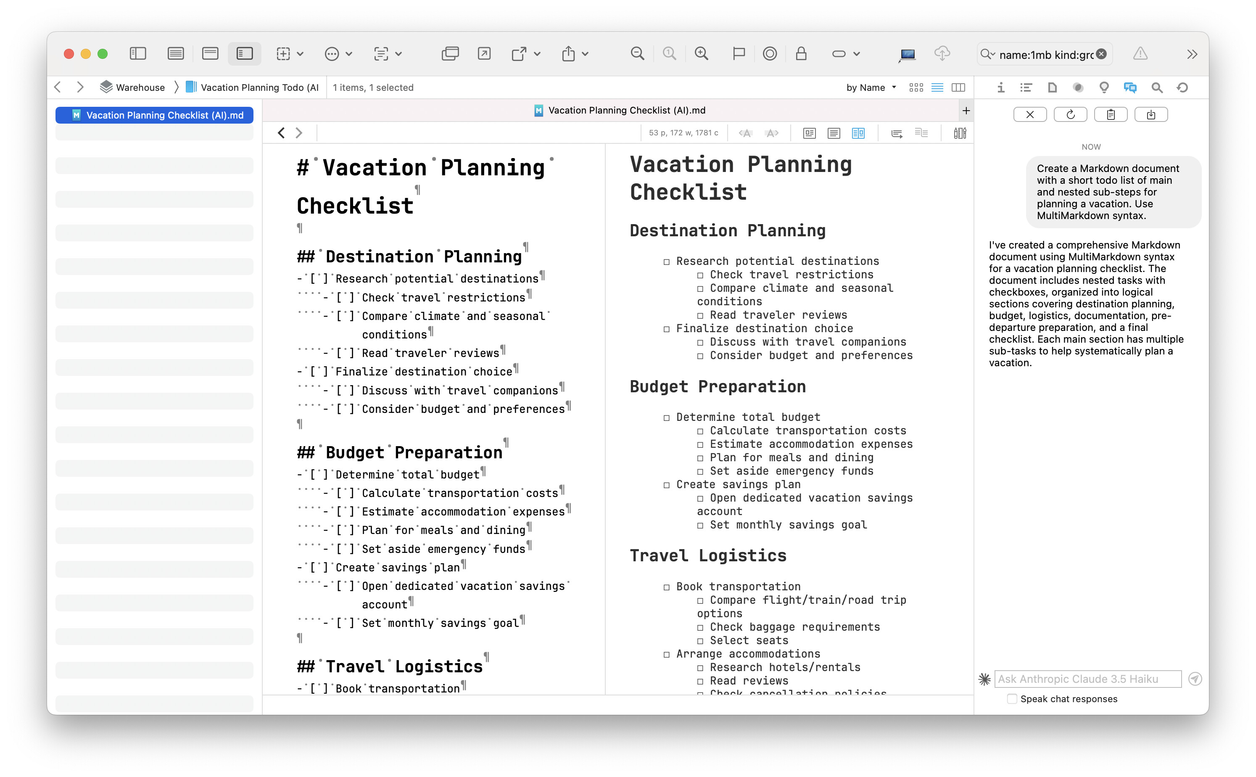Click the reload chat response button
The width and height of the screenshot is (1256, 777).
(x=1070, y=115)
